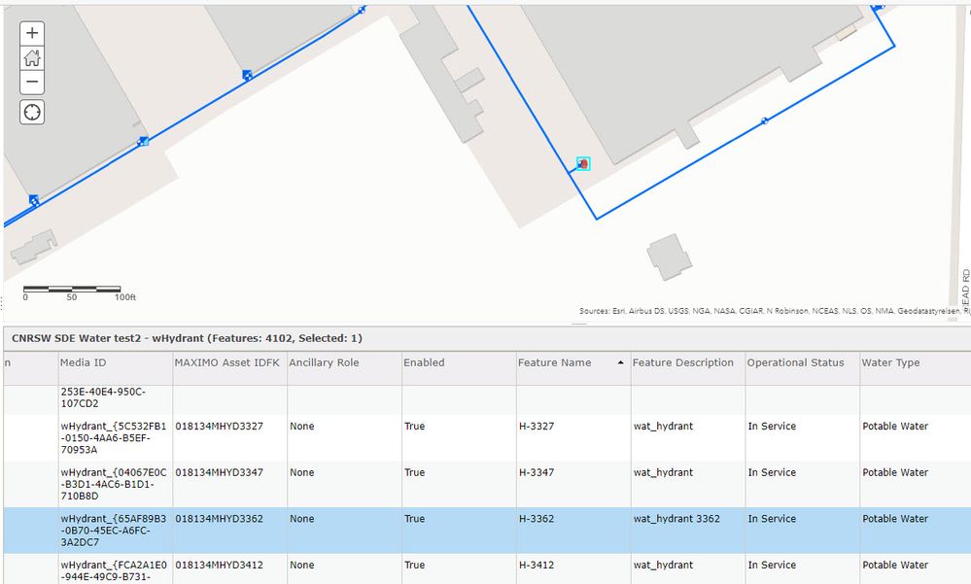The width and height of the screenshot is (971, 584).
Task: Select asset ID 018134MHYD3412 cell
Action: pyautogui.click(x=220, y=565)
